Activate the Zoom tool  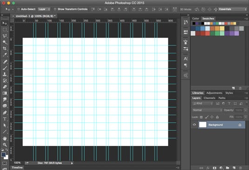(x=5, y=145)
